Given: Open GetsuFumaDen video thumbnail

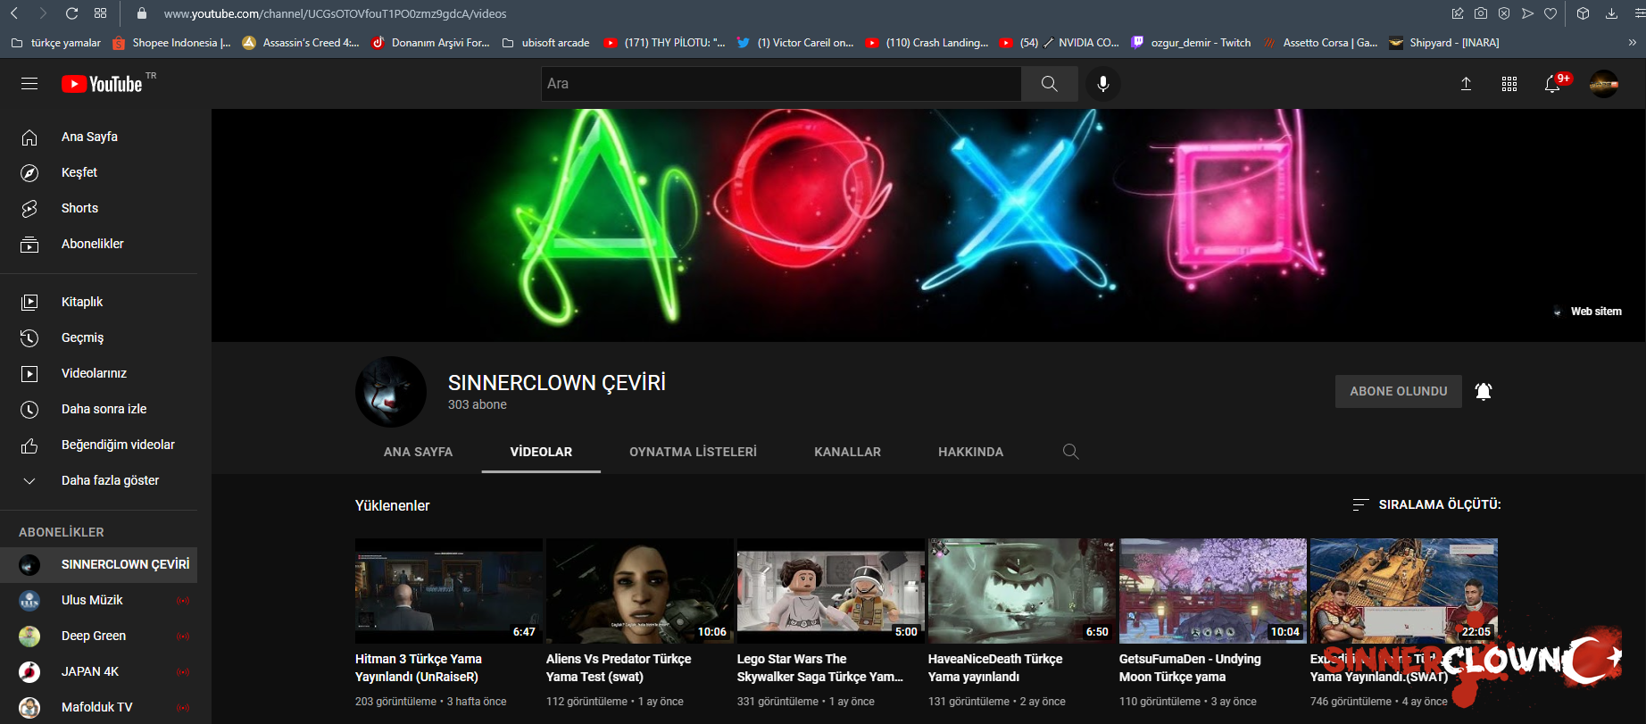Looking at the screenshot, I should pos(1213,591).
